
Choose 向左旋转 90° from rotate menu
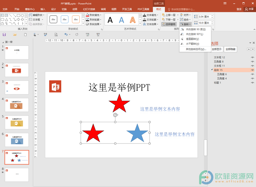click(x=195, y=34)
